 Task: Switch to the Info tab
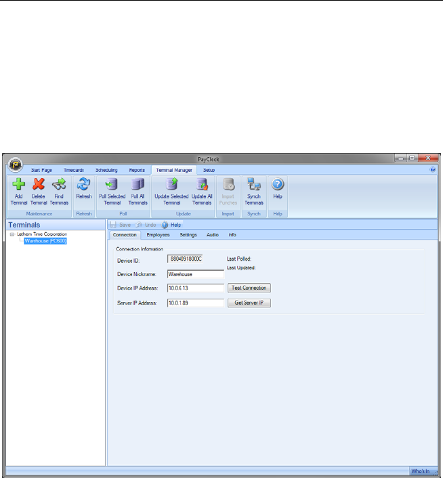click(x=232, y=235)
